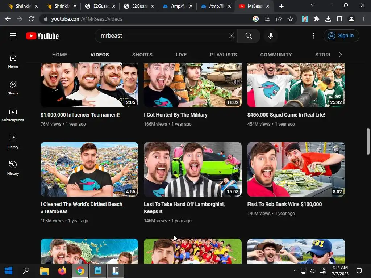
Task: Open Shorts in sidebar
Action: coord(13,88)
